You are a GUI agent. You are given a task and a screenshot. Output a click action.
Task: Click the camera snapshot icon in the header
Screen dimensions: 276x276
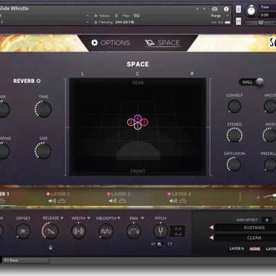[215, 9]
